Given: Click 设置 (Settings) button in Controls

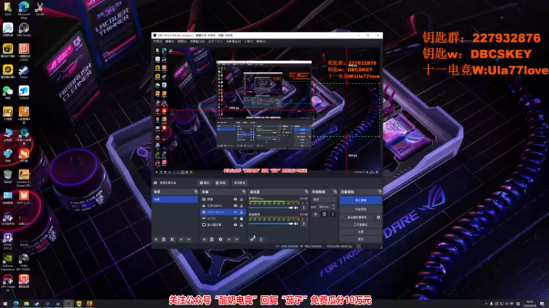Looking at the screenshot, I should (361, 232).
